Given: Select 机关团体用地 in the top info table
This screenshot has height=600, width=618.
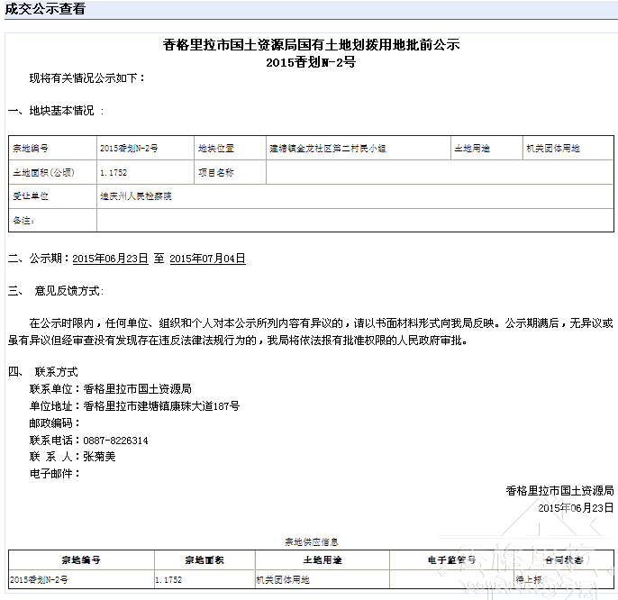Looking at the screenshot, I should coord(553,148).
